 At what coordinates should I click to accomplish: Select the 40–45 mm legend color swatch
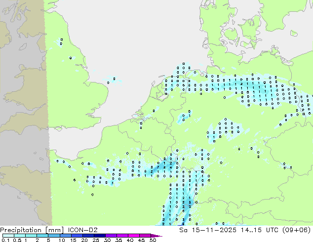[x=134, y=236]
